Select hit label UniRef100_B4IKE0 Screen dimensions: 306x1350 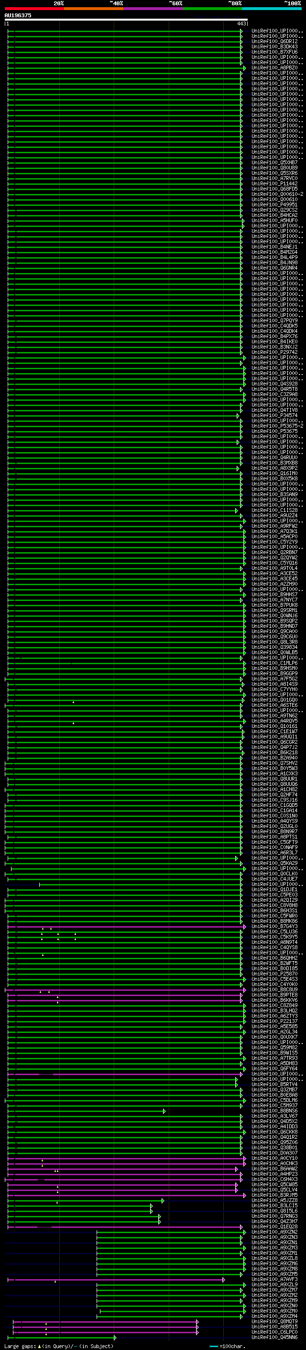[x=274, y=342]
